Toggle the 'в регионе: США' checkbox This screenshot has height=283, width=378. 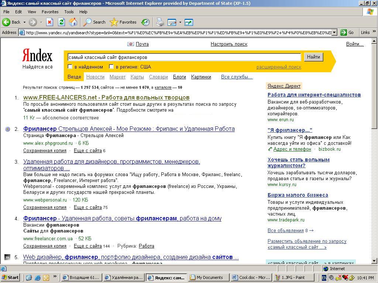pyautogui.click(x=111, y=67)
